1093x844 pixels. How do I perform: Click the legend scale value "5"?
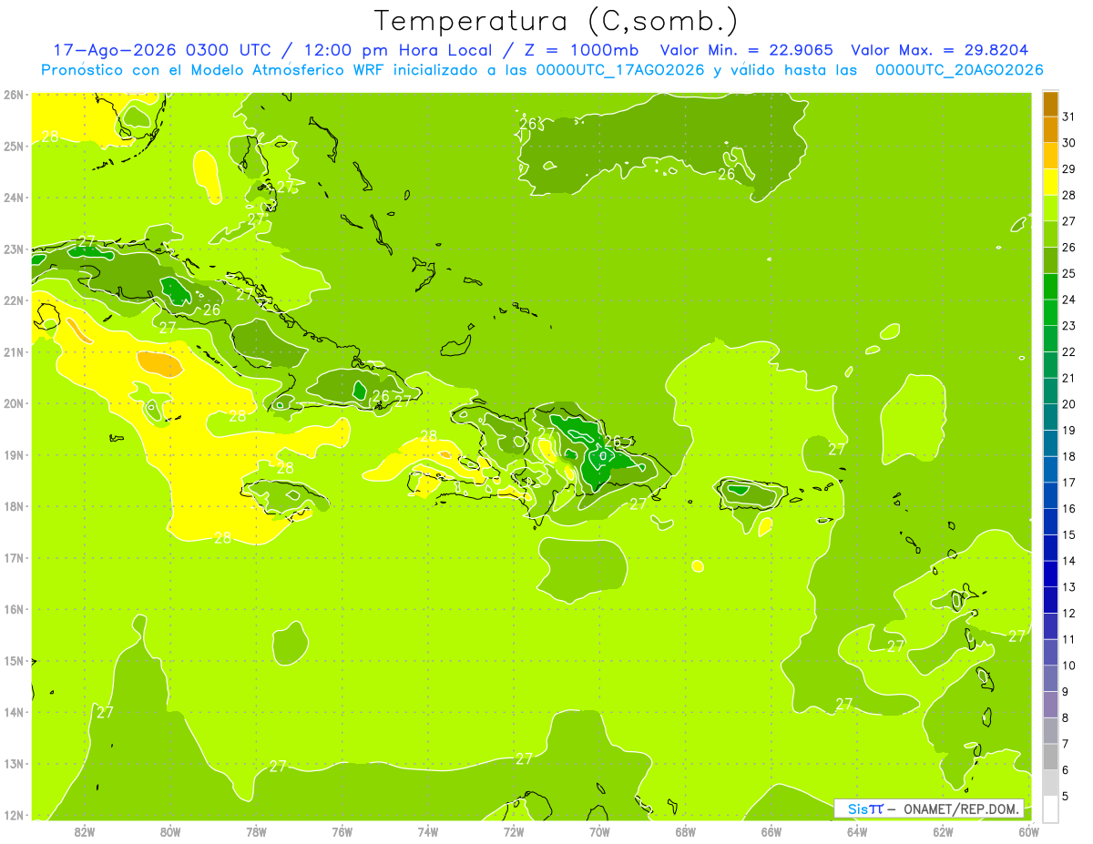tap(1066, 797)
